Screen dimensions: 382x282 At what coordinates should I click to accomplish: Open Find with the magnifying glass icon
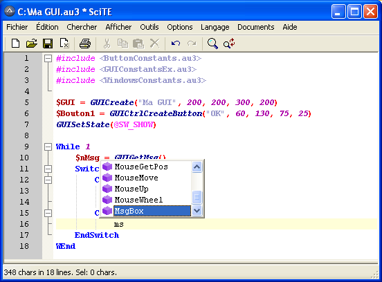tap(212, 44)
